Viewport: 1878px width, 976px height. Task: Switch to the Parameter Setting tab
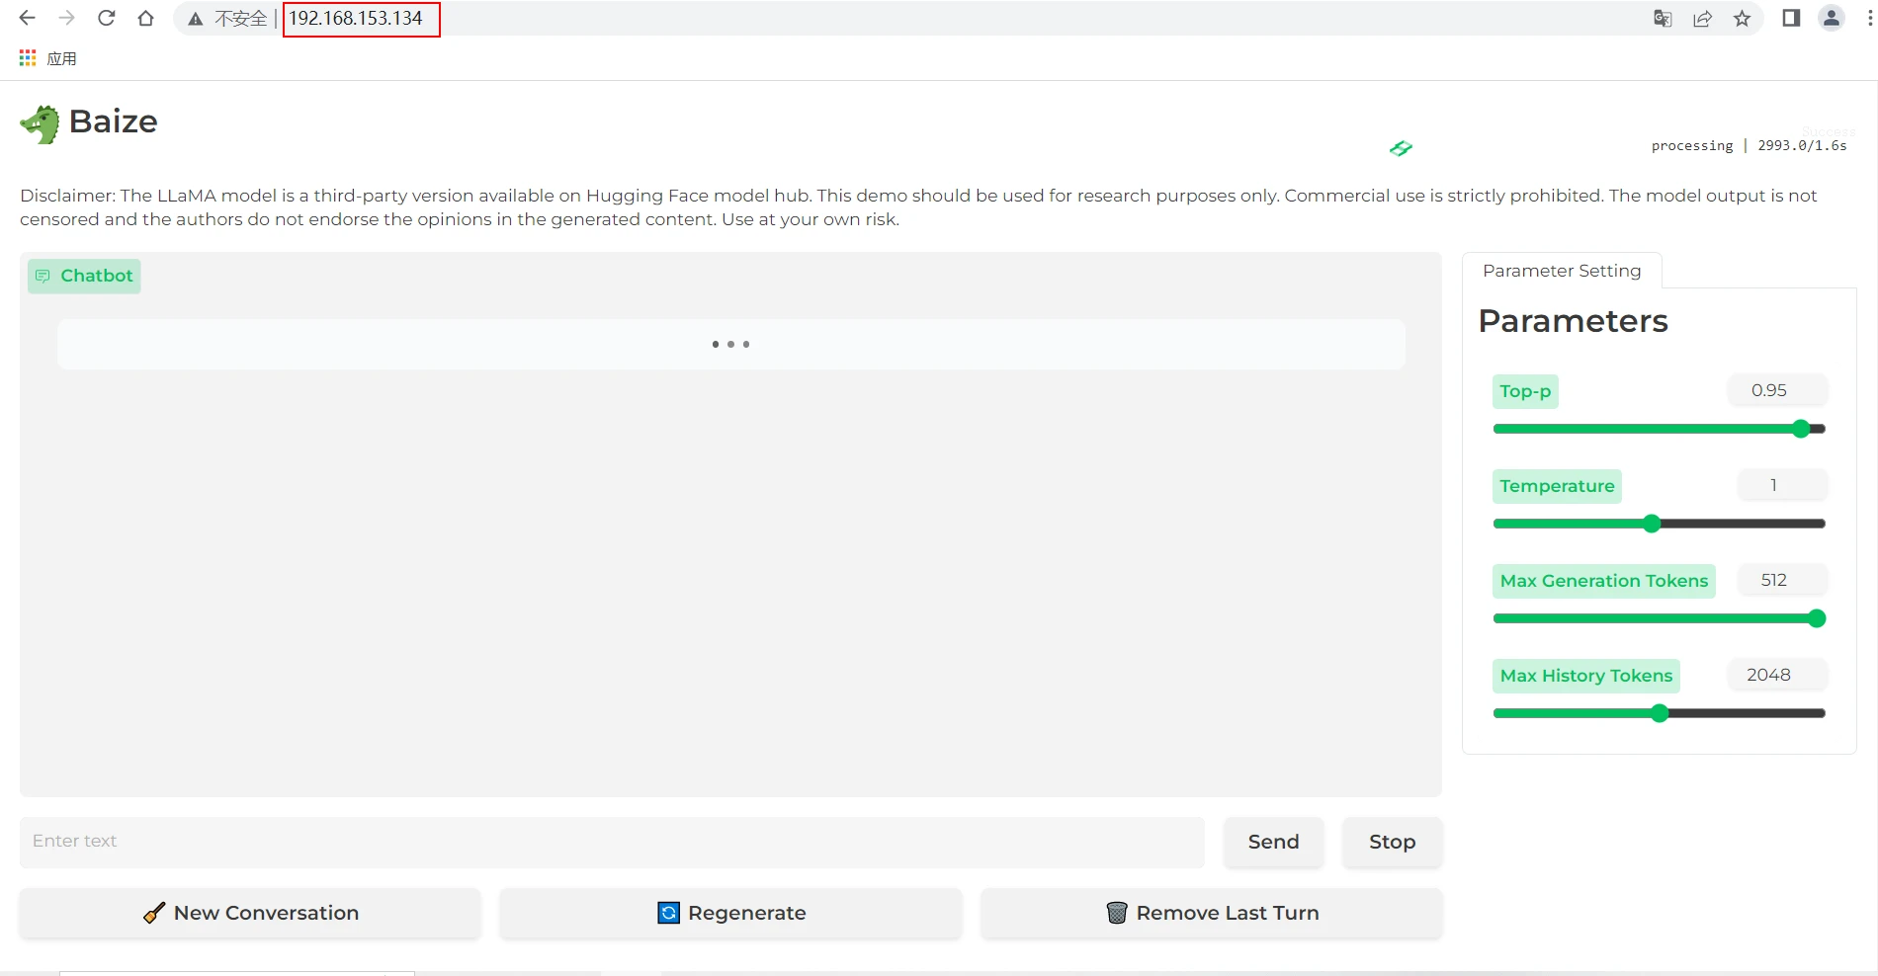[1562, 271]
